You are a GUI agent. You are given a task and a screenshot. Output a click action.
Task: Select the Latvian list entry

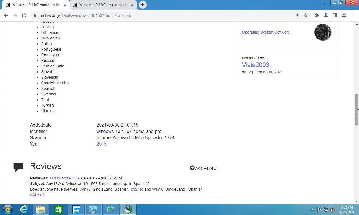47,27
